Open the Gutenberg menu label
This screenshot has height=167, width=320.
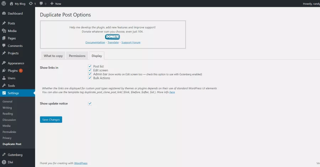tap(15, 155)
